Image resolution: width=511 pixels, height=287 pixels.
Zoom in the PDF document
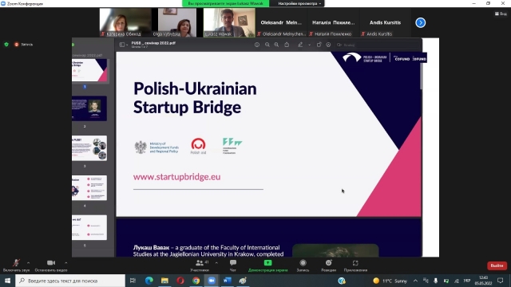[x=276, y=45]
